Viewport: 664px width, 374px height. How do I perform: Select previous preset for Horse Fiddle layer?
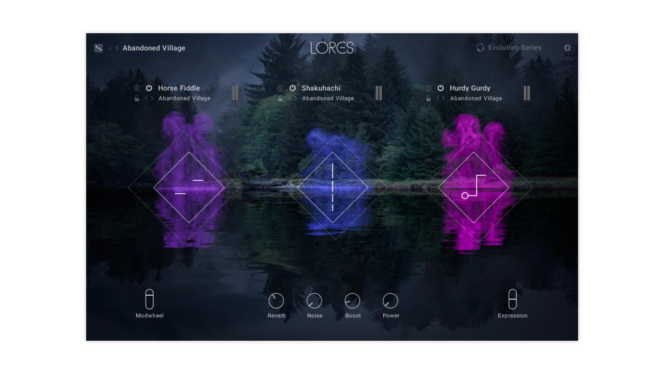coord(146,99)
